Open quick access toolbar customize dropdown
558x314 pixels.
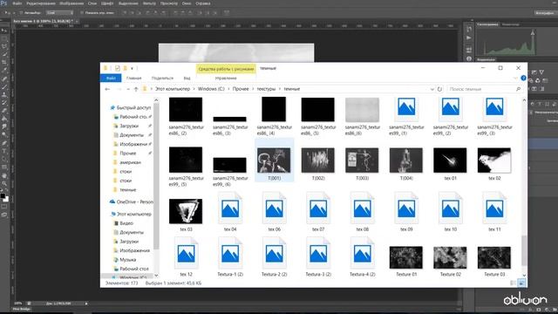click(x=132, y=68)
